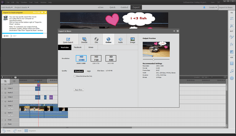The width and height of the screenshot is (236, 136).
Task: Enable Share WorkArea Bar Only checkbox
Action: coord(75,76)
